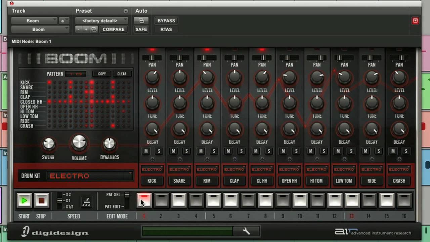430x242 pixels.
Task: Expand the Boom track selector dropdown
Action: coord(34,21)
